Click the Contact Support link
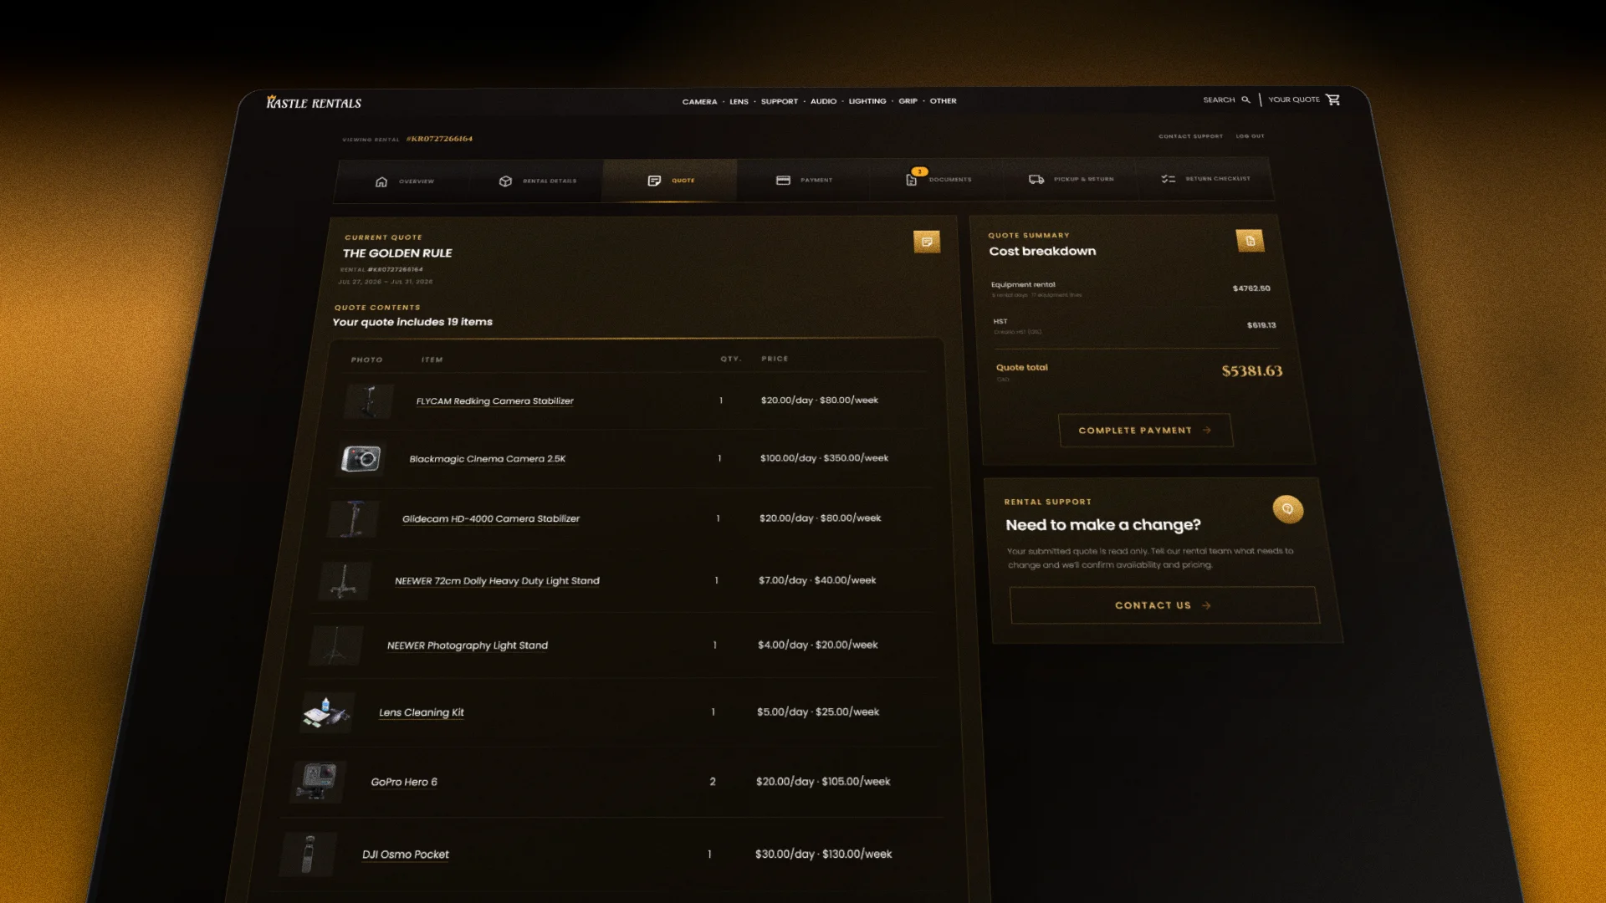The width and height of the screenshot is (1606, 903). tap(1190, 136)
